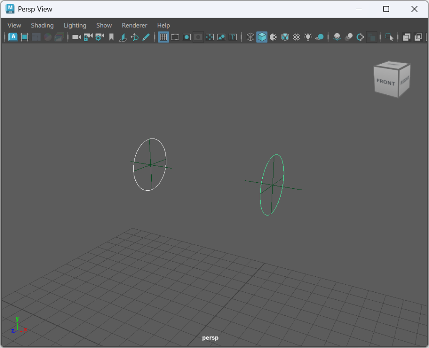This screenshot has height=348, width=429.
Task: Click the 2D Pan/Zoom icon
Action: (x=134, y=37)
